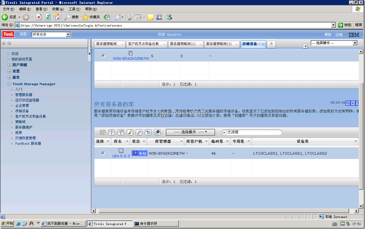Image resolution: width=365 pixels, height=229 pixels.
Task: Click the clear sorts eraser icon
Action: (x=139, y=132)
